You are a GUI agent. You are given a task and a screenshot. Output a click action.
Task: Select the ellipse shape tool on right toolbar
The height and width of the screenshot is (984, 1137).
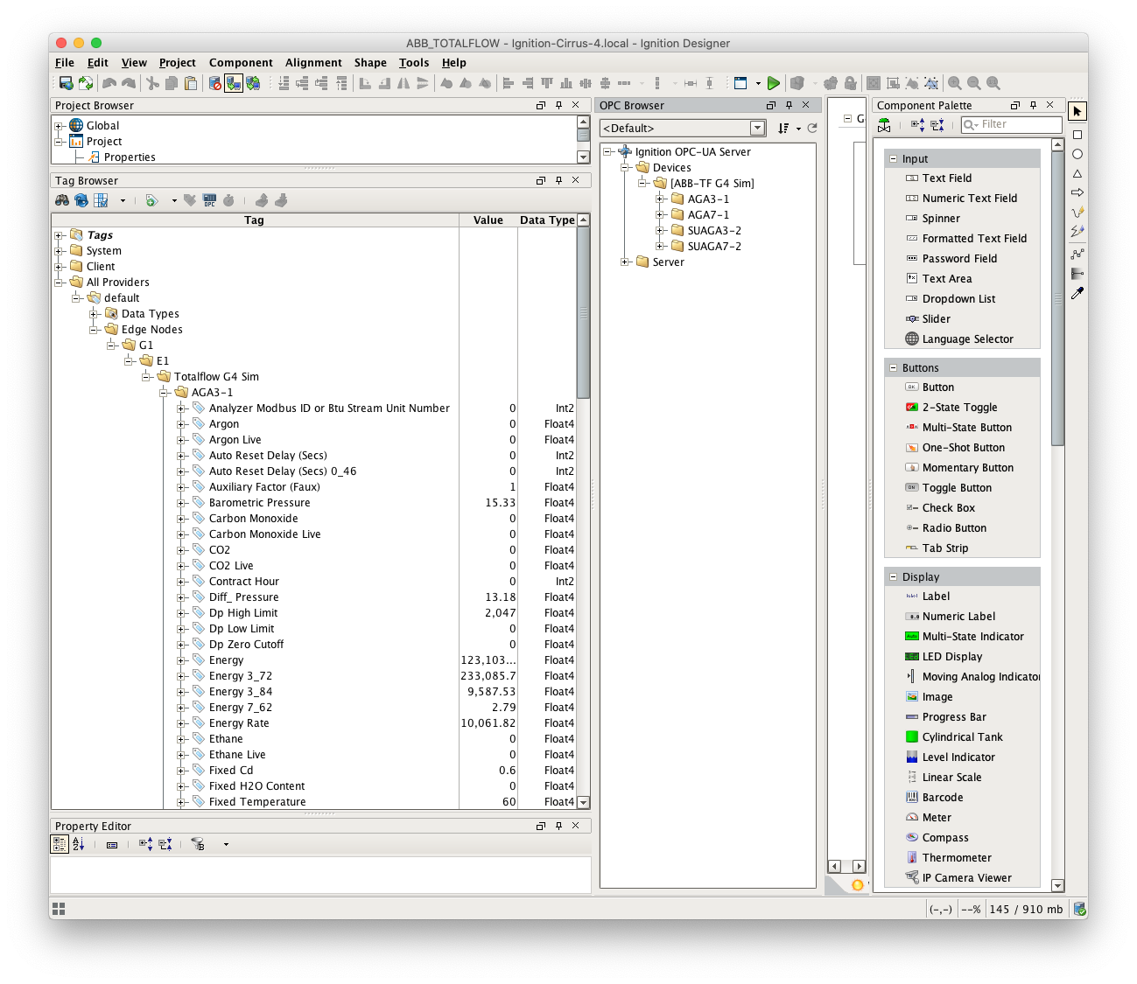tap(1077, 154)
